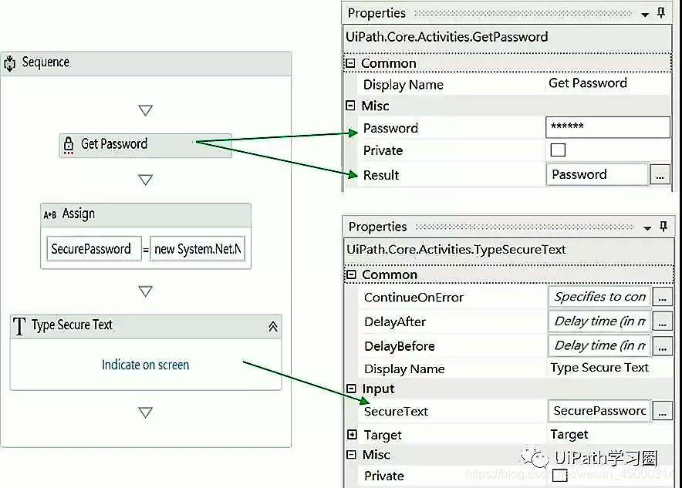This screenshot has height=488, width=682.
Task: Expand the Target property group
Action: pos(352,435)
